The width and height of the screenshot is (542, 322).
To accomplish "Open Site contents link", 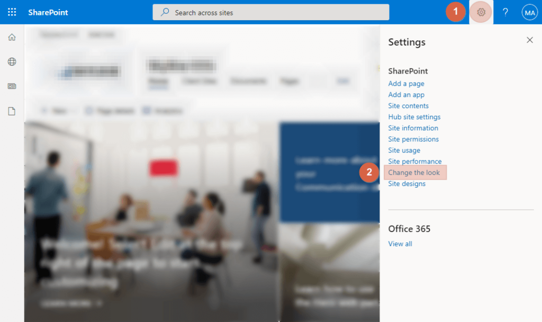I will click(x=408, y=106).
